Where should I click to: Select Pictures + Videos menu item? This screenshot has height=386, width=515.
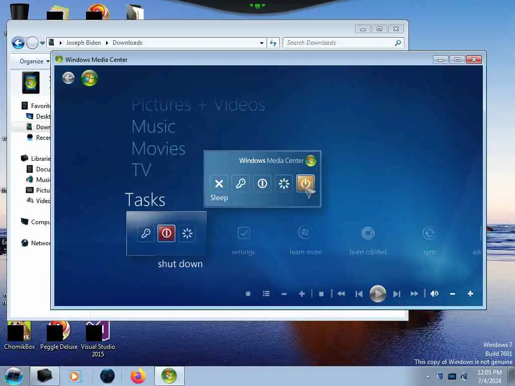[x=198, y=105]
